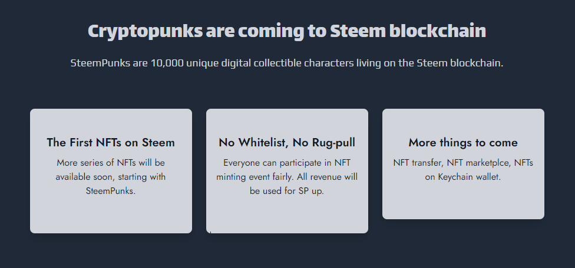Click on Keychain wallet text line
This screenshot has height=268, width=575.
pos(463,177)
